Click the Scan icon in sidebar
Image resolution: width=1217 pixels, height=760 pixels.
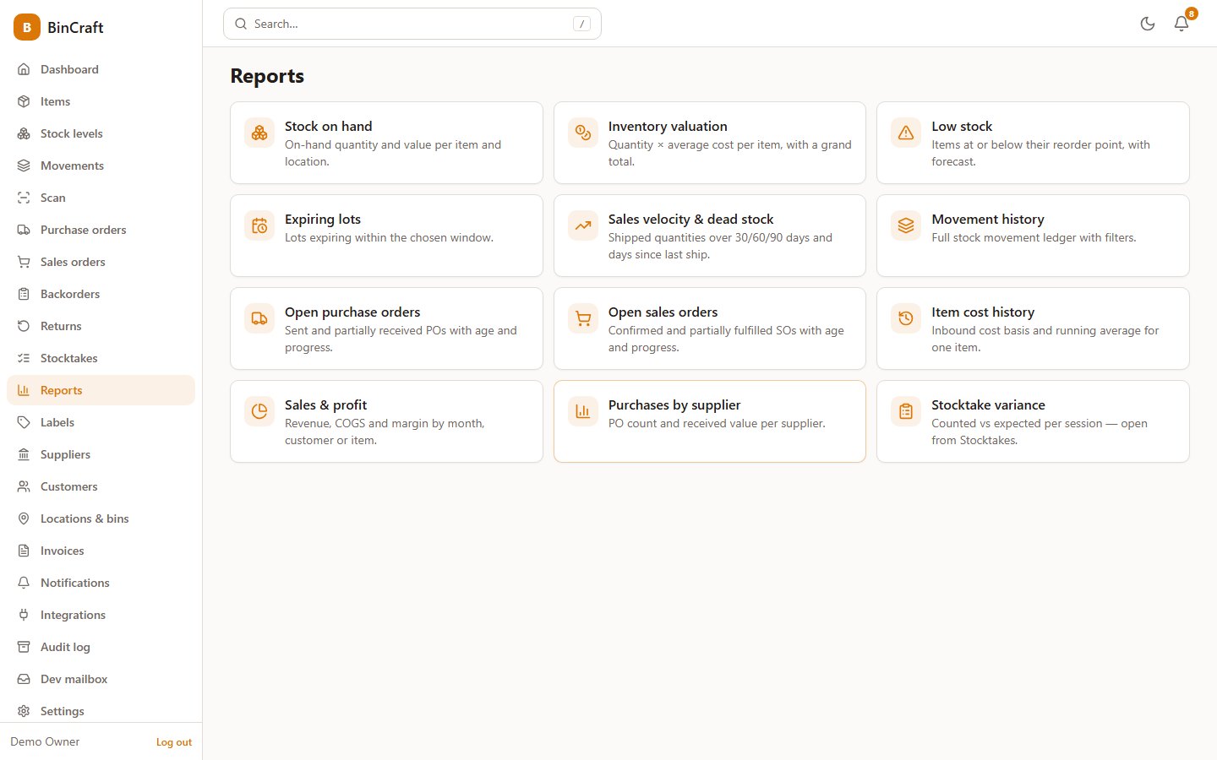[x=24, y=198]
